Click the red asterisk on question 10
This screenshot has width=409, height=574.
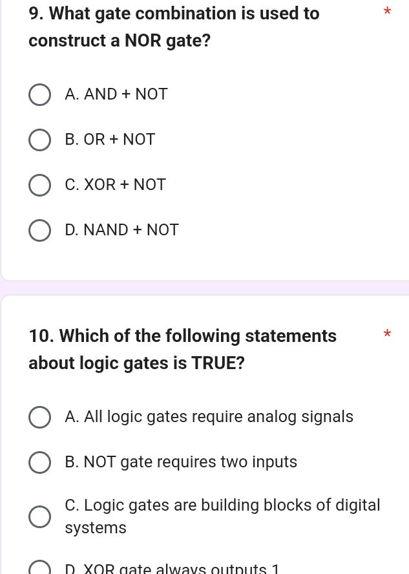[x=387, y=334]
